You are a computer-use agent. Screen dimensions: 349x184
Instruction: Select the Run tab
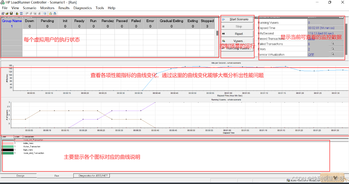pos(57,175)
